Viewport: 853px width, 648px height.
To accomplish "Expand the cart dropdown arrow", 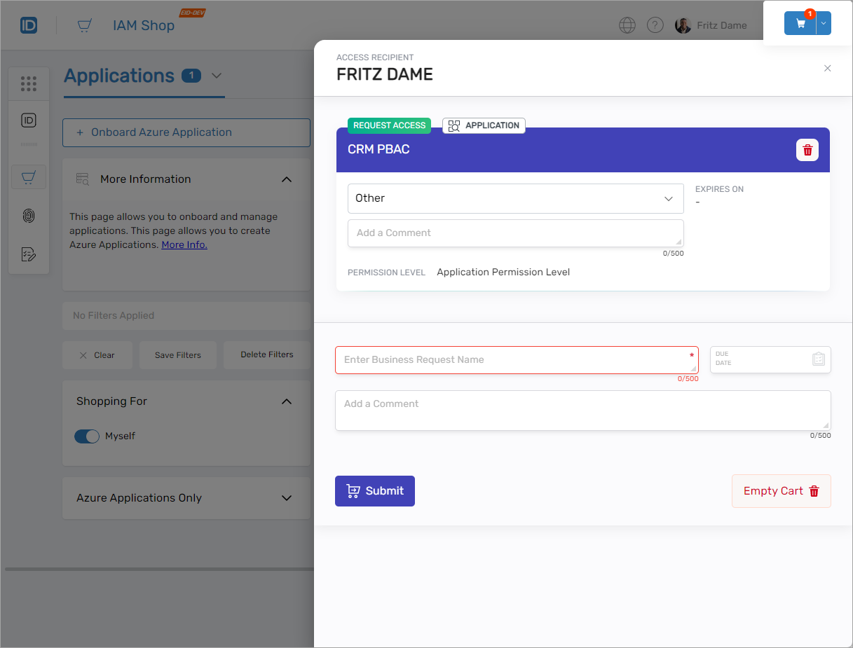I will pos(824,23).
